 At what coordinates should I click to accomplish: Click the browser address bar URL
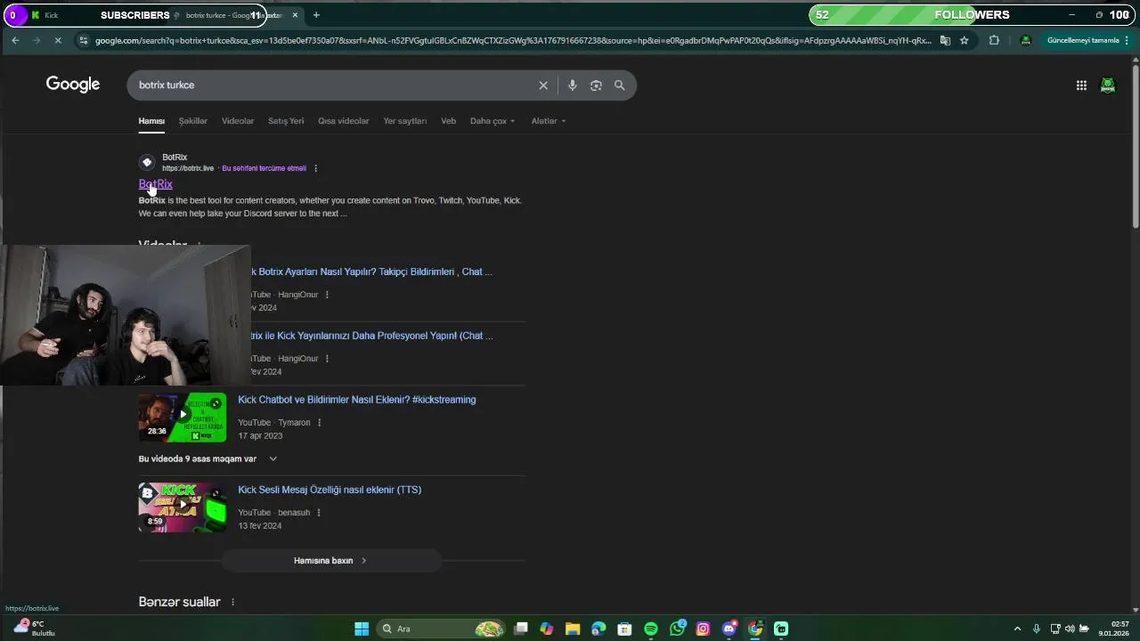(x=513, y=40)
